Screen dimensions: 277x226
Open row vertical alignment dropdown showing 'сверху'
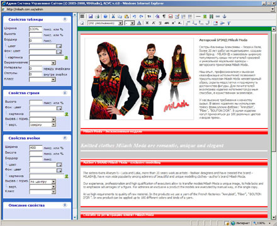[x=54, y=124]
